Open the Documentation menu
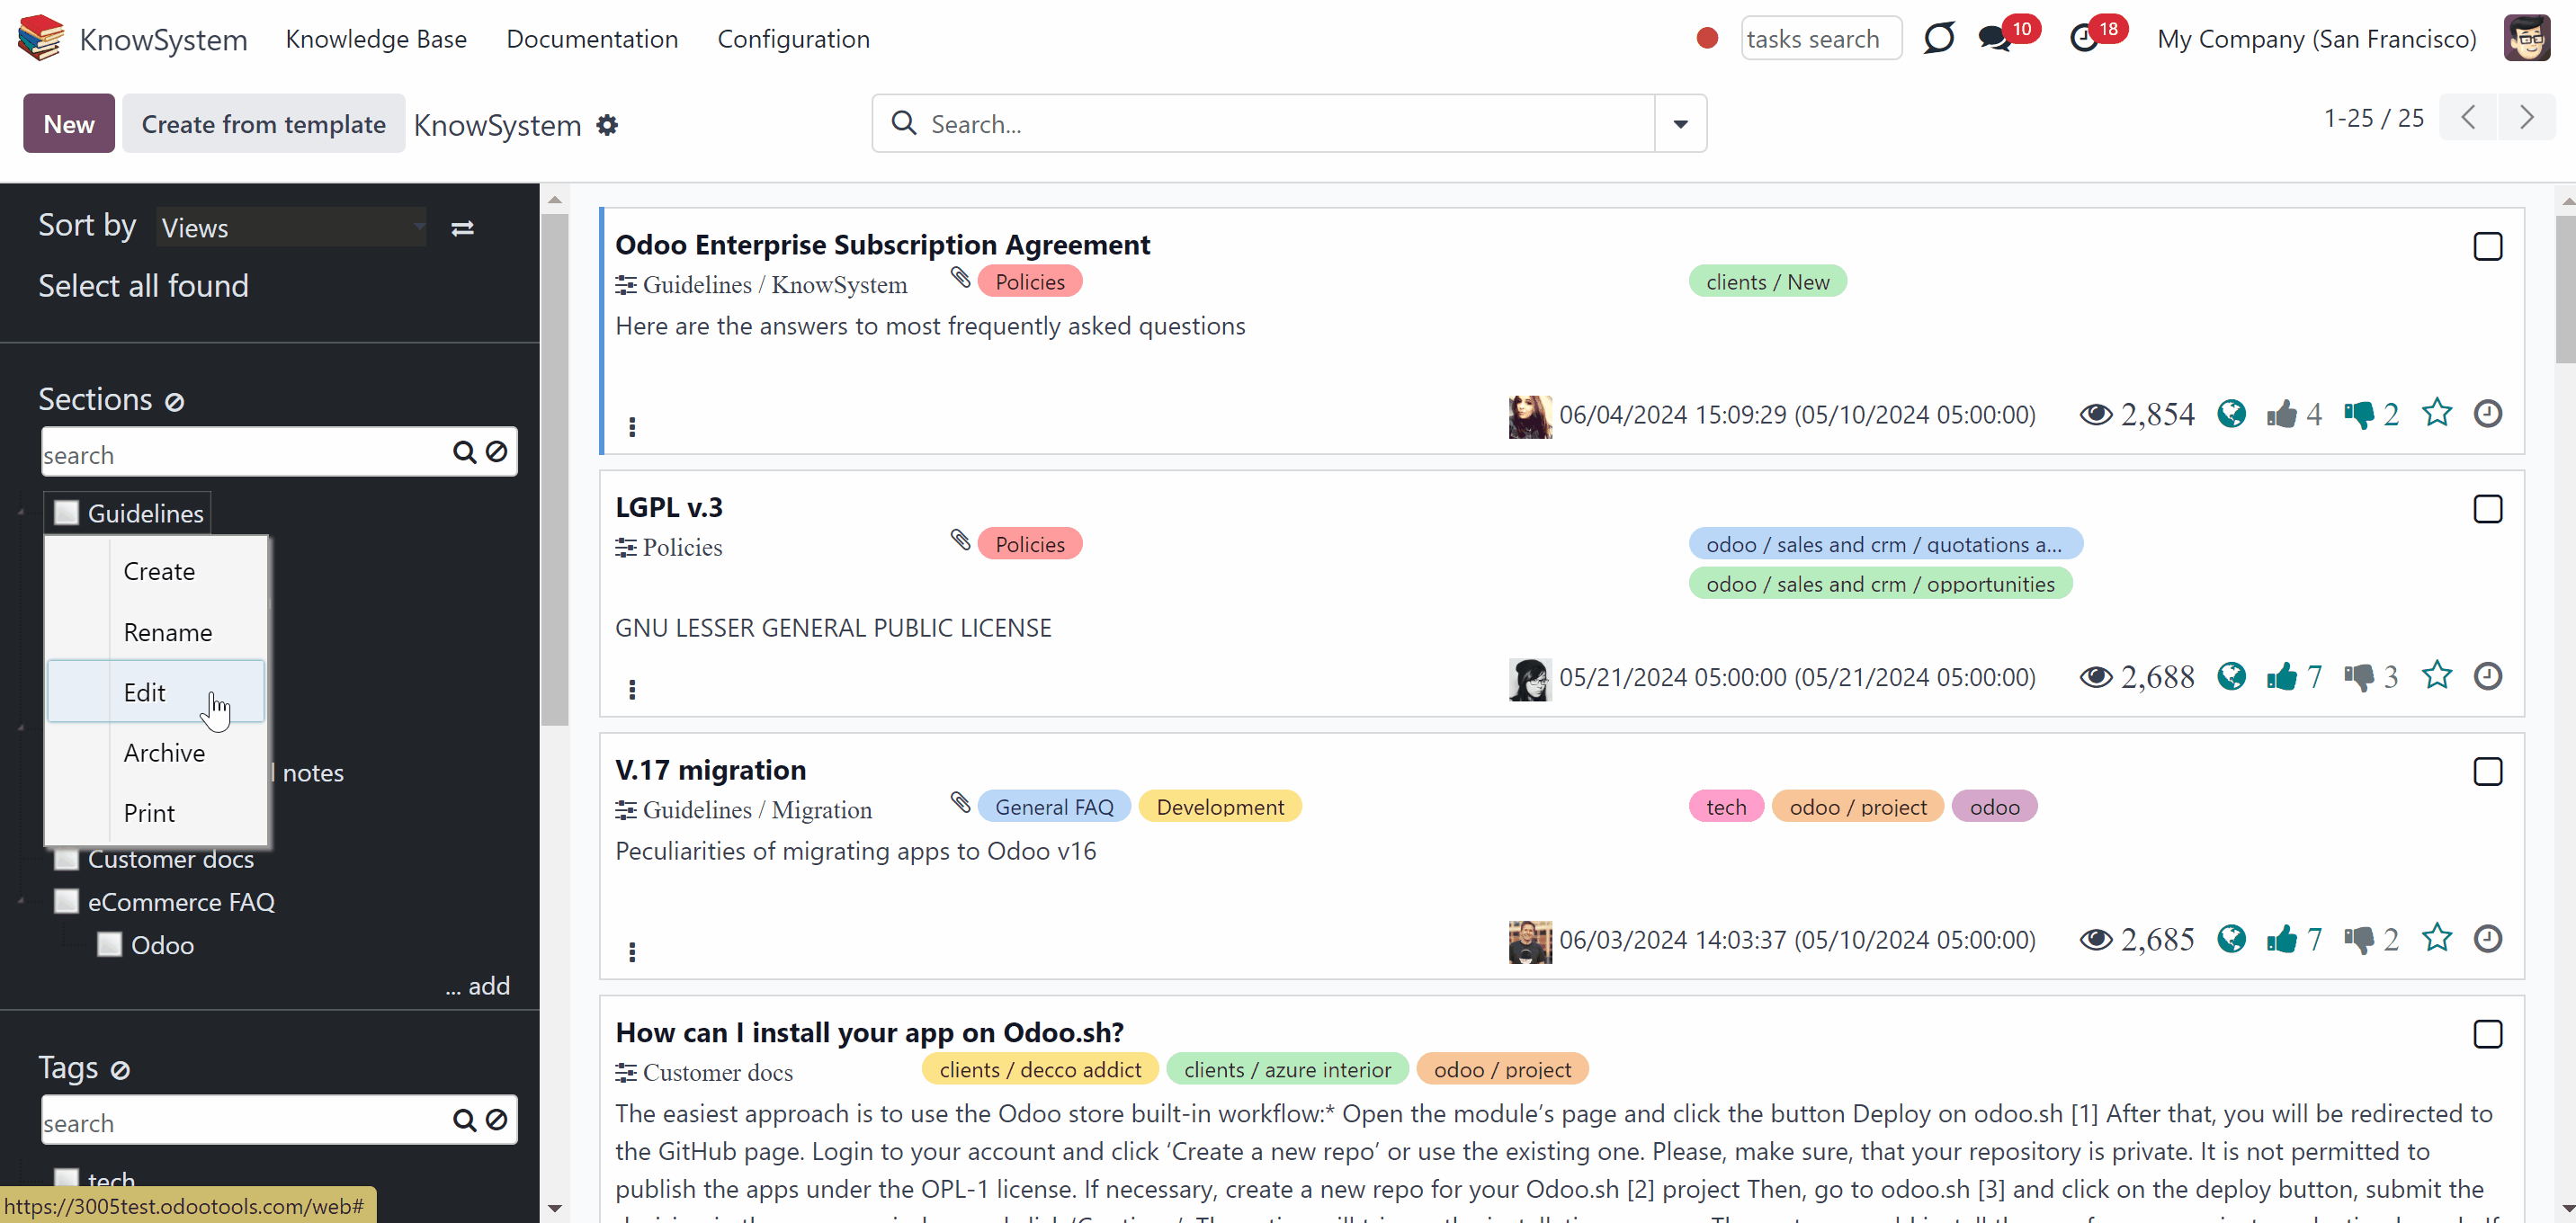This screenshot has width=2576, height=1223. 592,39
